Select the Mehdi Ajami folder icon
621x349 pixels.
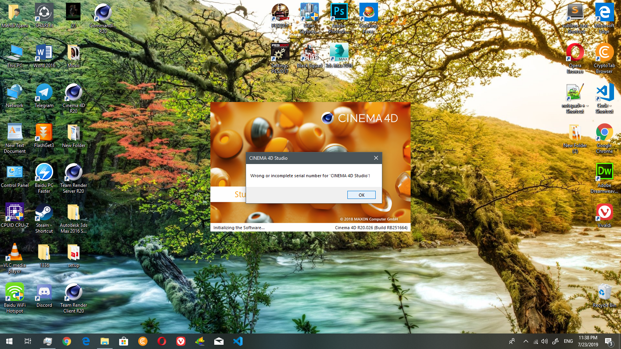pos(15,16)
